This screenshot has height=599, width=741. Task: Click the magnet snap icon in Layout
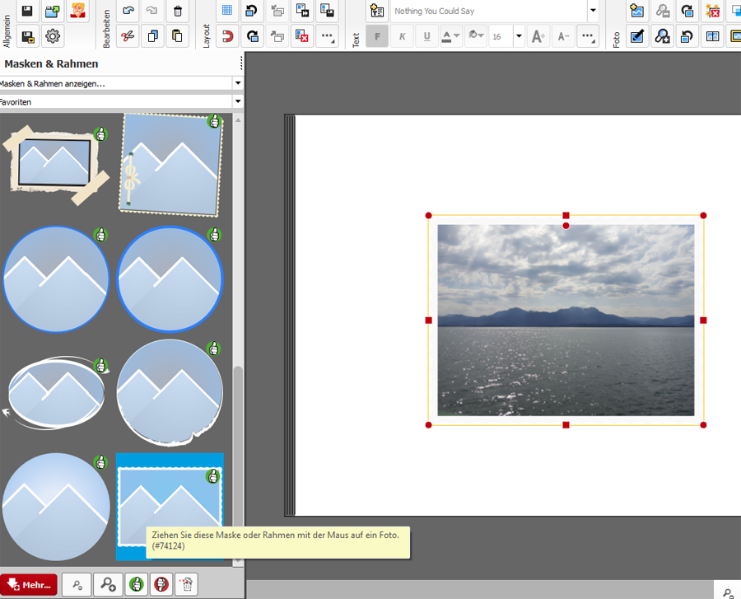(228, 36)
